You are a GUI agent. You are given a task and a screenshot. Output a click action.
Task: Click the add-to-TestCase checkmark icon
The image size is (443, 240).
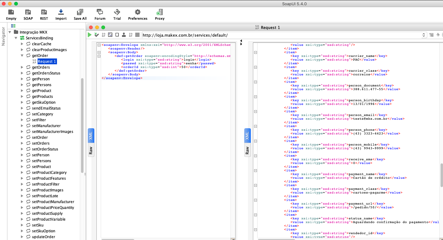pos(96,35)
